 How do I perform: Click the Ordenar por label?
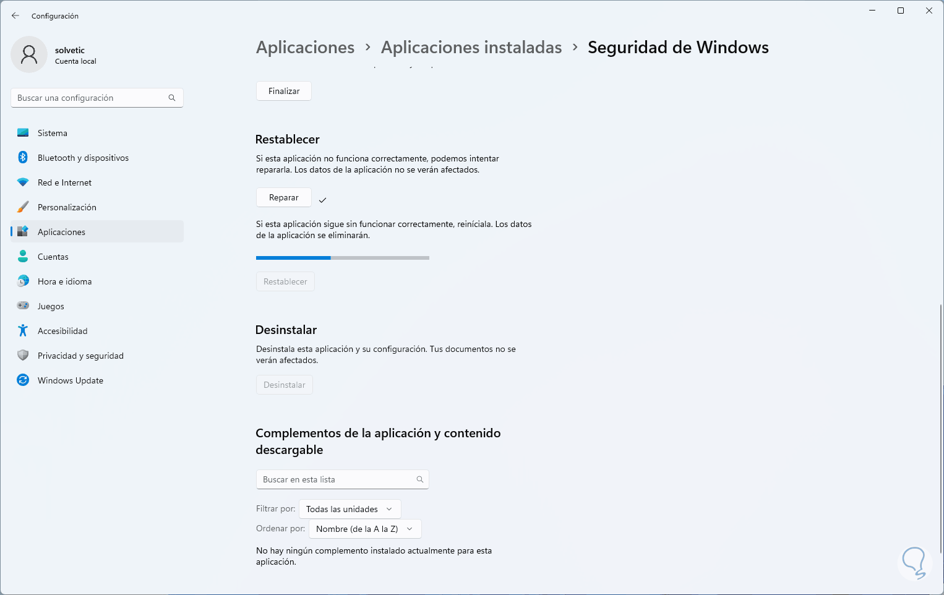click(281, 529)
